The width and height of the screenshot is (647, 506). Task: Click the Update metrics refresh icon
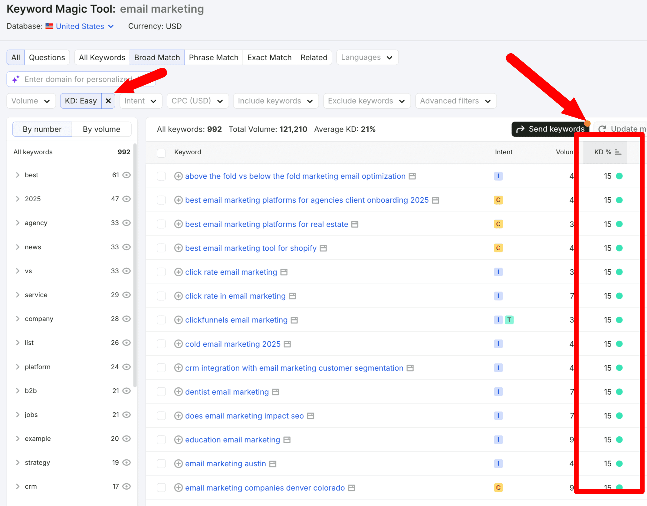[x=602, y=129]
